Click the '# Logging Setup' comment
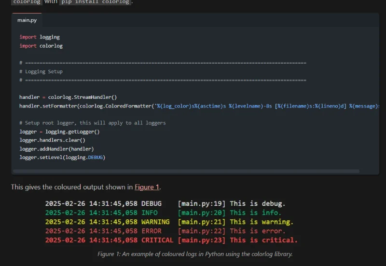Screen dimensions: 386x266 (41, 72)
